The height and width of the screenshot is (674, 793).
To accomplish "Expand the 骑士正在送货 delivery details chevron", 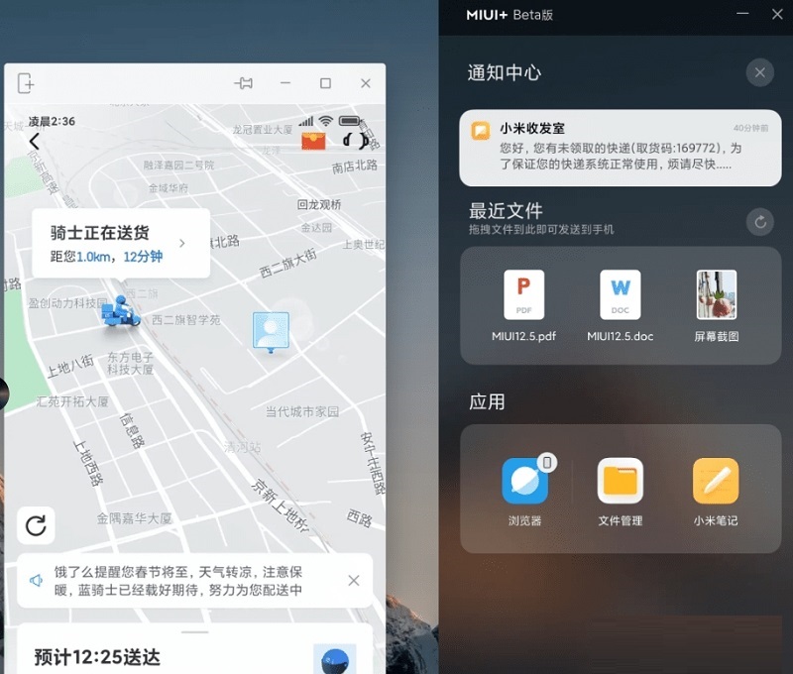I will [x=180, y=242].
